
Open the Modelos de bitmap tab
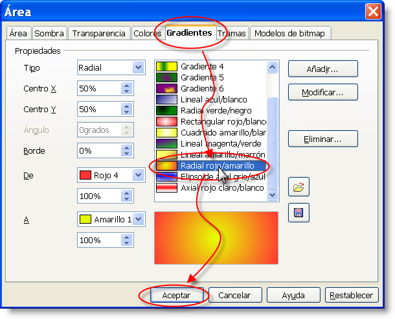289,33
